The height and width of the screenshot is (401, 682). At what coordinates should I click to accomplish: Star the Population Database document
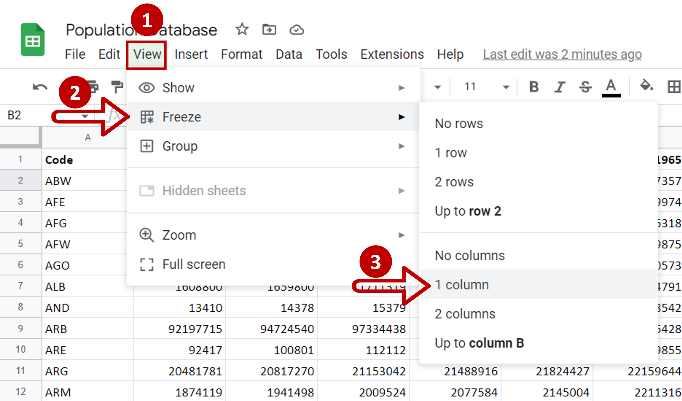[x=242, y=30]
